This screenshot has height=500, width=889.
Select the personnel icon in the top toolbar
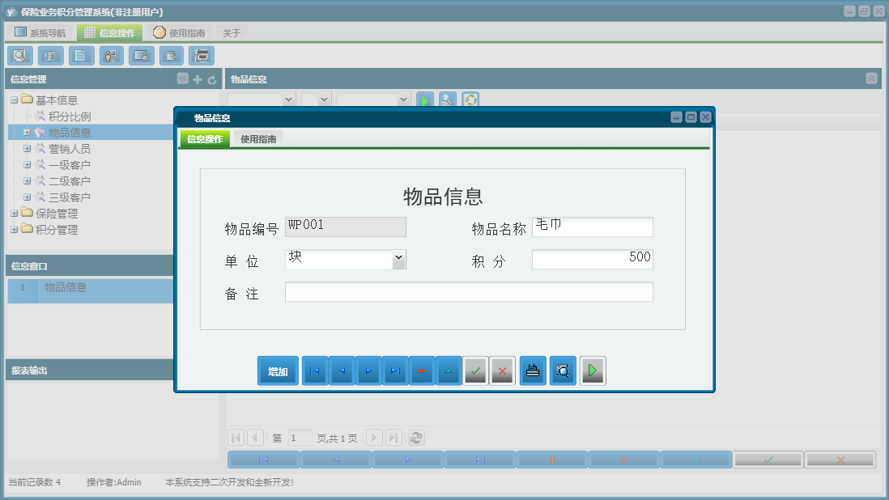click(x=111, y=55)
